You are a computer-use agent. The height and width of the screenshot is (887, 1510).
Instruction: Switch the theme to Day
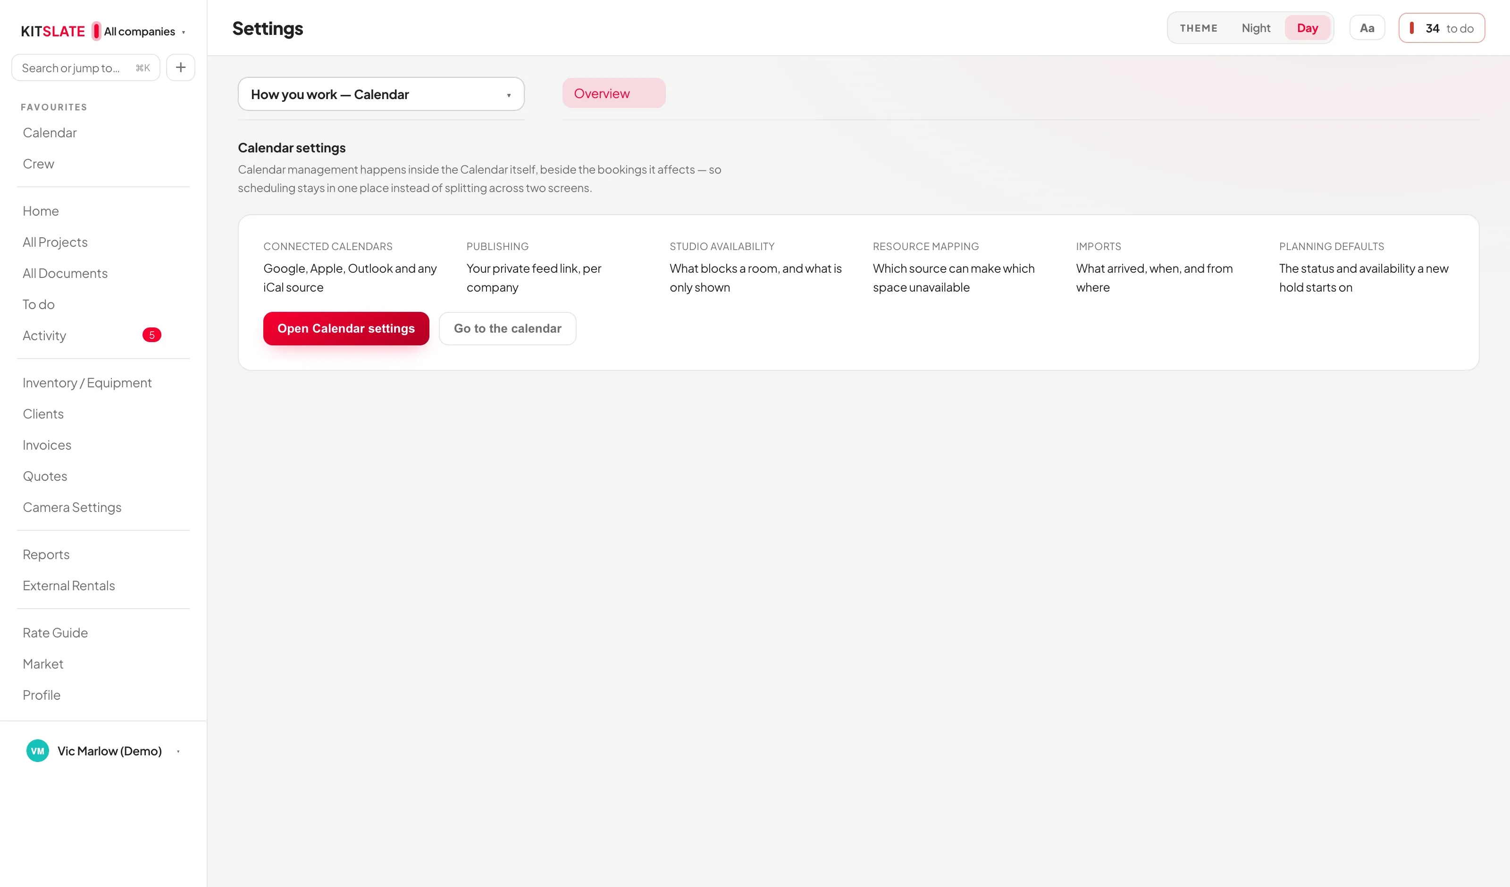[1308, 28]
